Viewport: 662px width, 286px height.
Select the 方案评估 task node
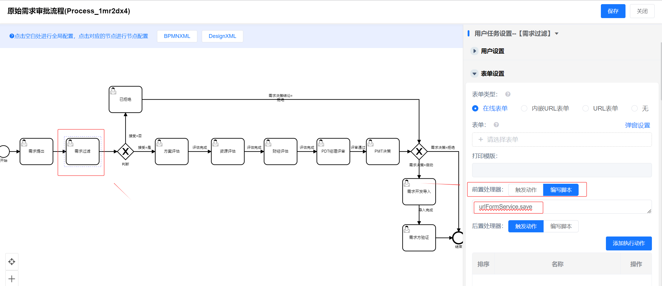point(172,151)
